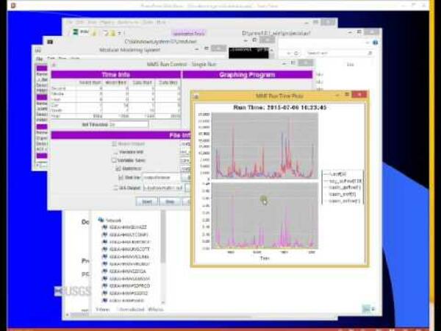
Task: Enable the Variable Save checkbox
Action: [114, 160]
